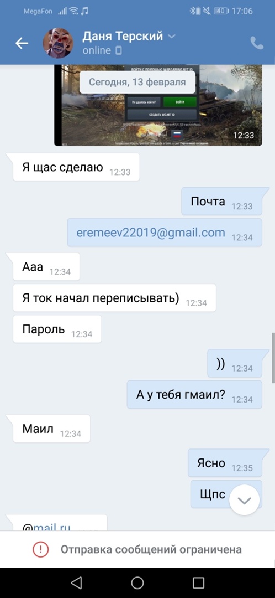Viewport: 275px width, 598px height.
Task: Select the Я щас сделаю message
Action: coord(76,167)
